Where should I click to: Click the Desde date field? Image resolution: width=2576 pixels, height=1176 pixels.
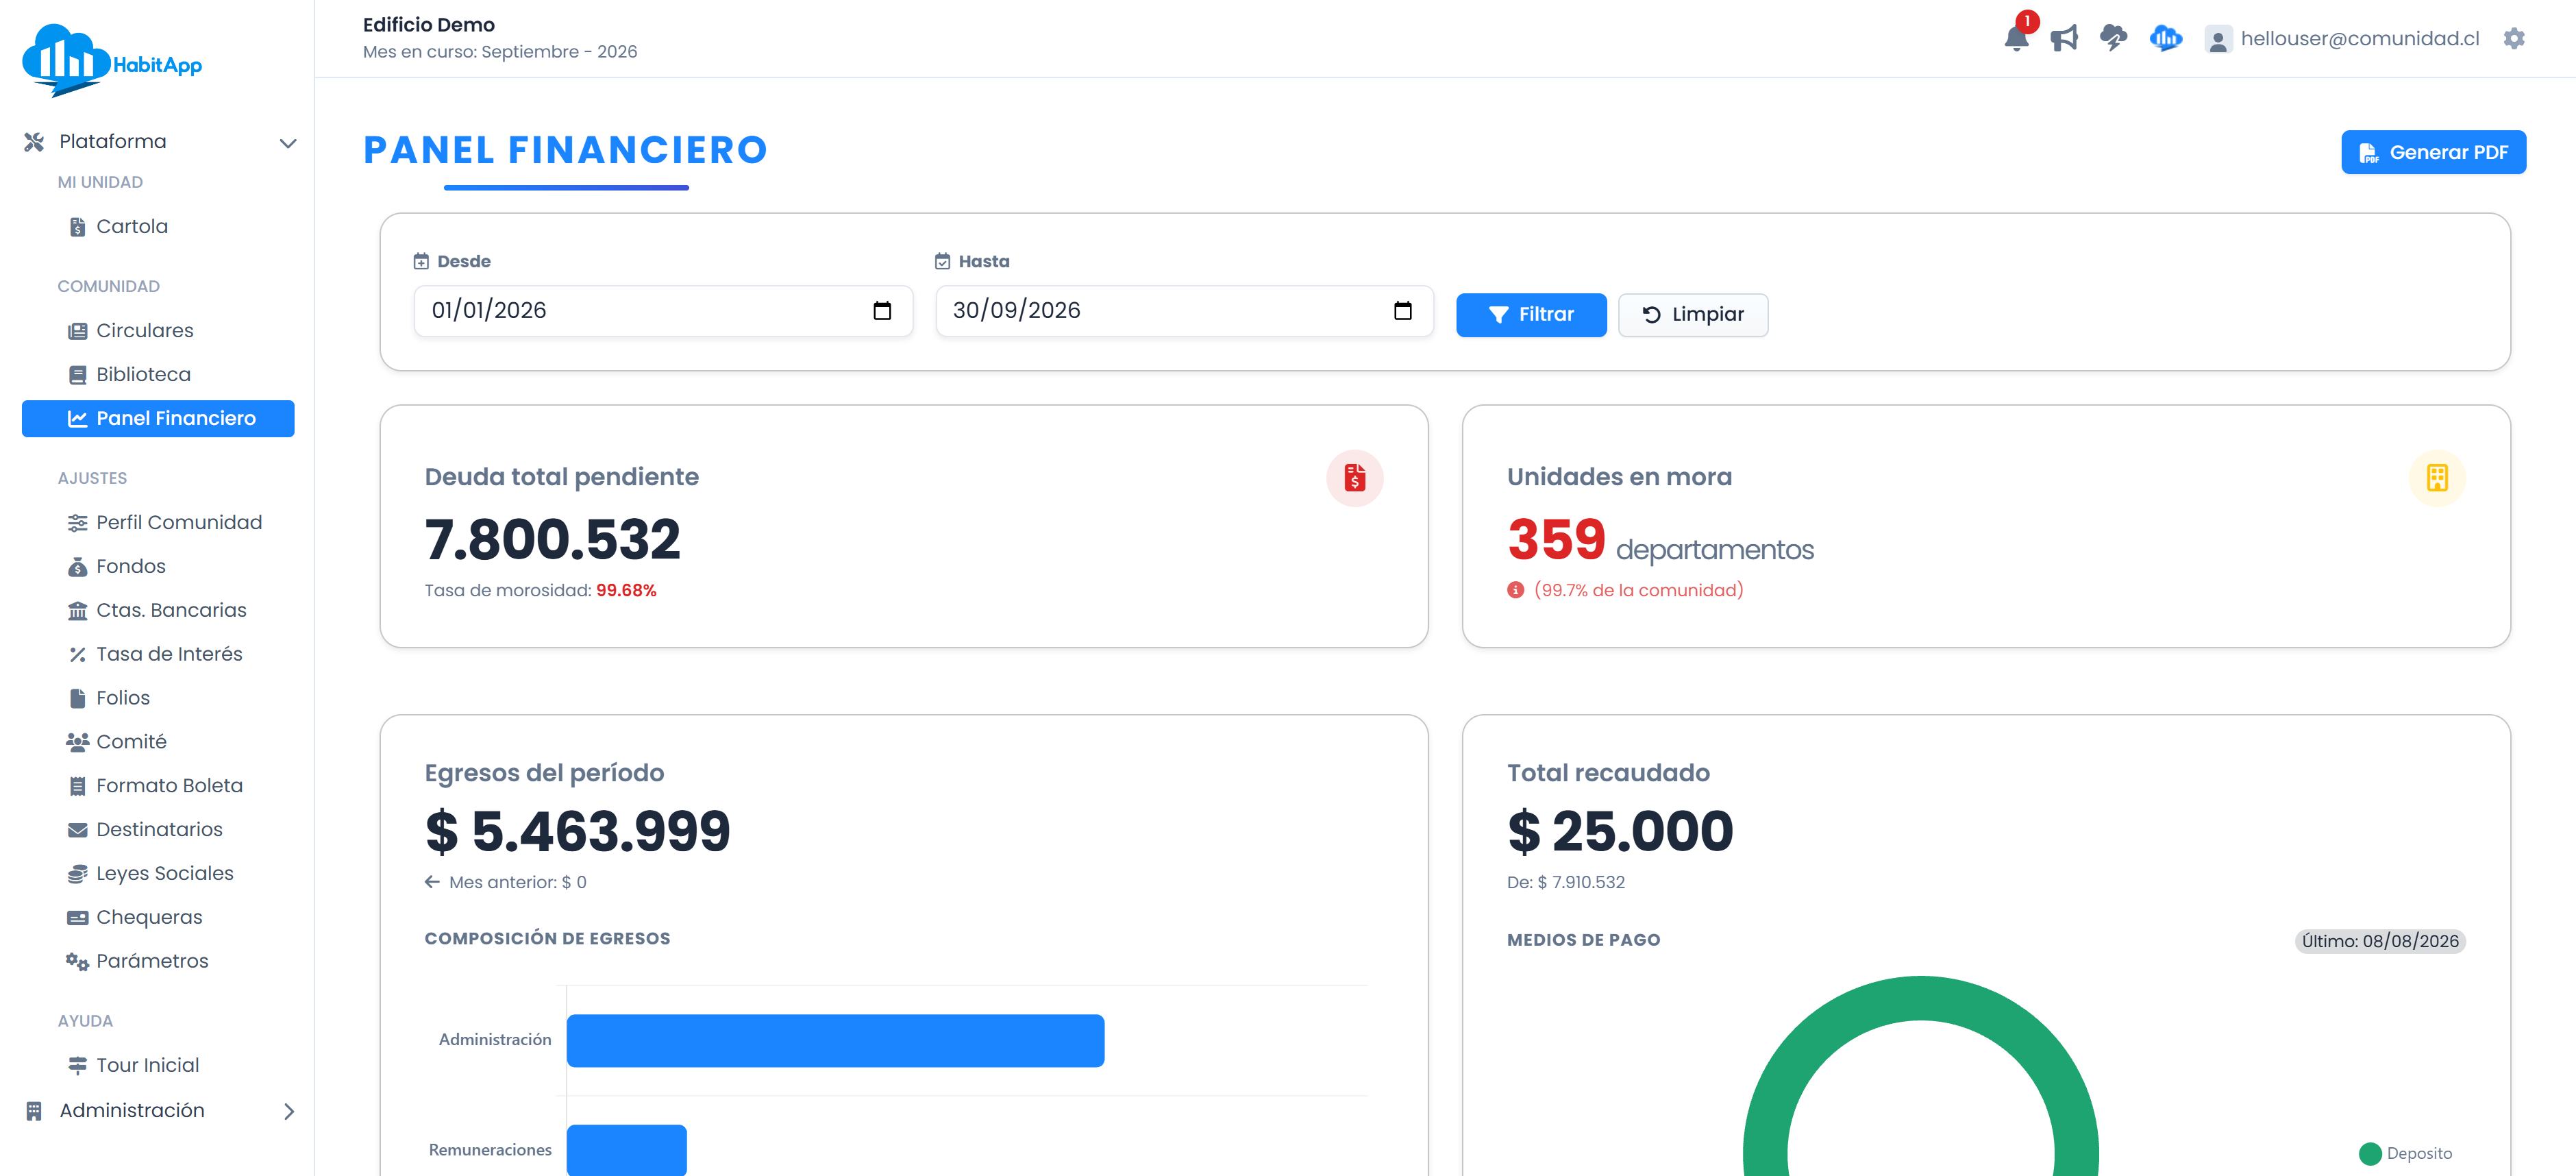coord(663,311)
